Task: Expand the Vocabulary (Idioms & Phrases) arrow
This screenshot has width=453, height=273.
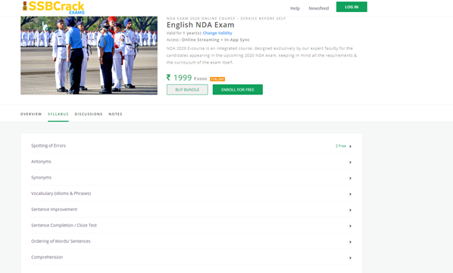Action: 351,194
